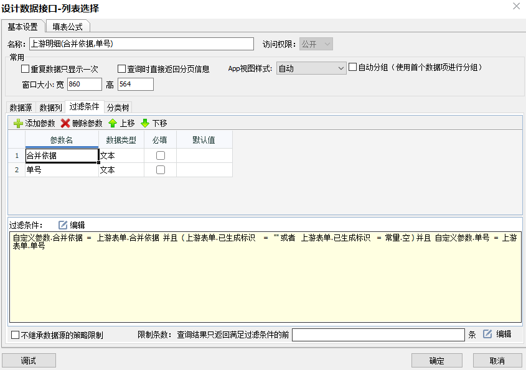Click the 必填 column header
Viewport: 526px width, 370px height.
(x=160, y=140)
